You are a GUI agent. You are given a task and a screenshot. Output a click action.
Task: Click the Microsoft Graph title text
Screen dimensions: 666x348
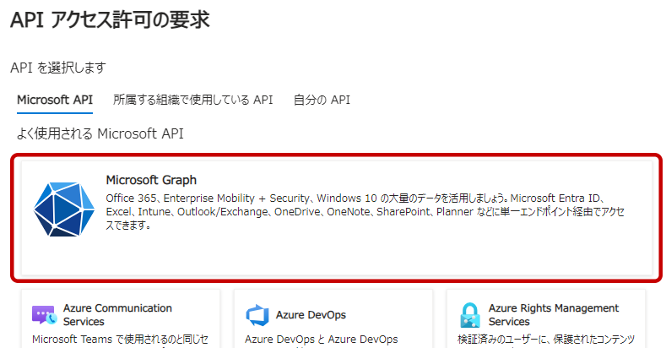(151, 180)
